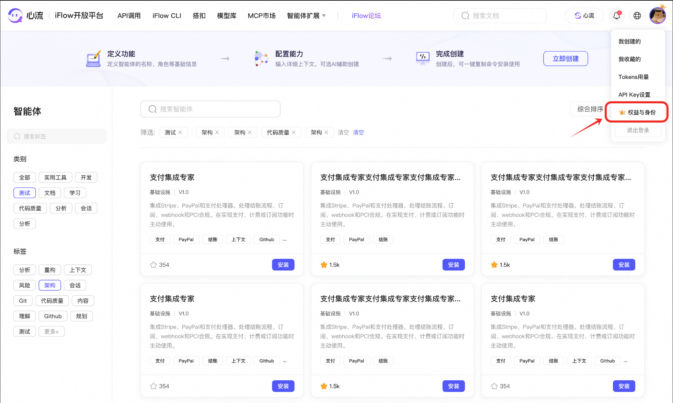Expand more tags with 更多>
The height and width of the screenshot is (403, 673).
(51, 332)
